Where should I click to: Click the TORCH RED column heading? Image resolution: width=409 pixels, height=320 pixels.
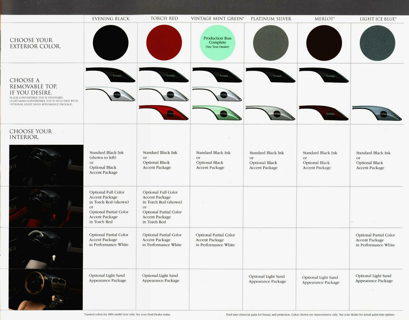164,19
